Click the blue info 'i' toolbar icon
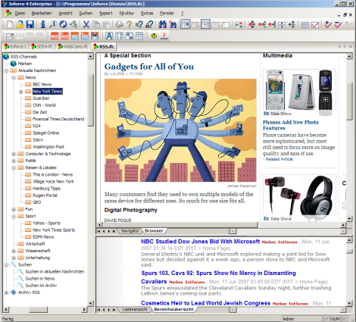The height and width of the screenshot is (322, 356). 43,24
